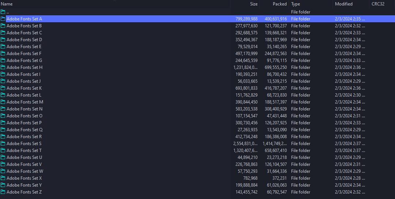This screenshot has width=395, height=199.
Task: Click folder icon of Adobe Fonts Set K
Action: [3, 88]
